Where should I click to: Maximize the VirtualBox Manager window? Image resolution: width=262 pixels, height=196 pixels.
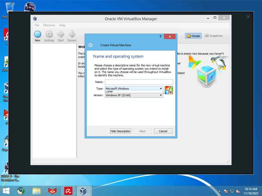pos(215,18)
